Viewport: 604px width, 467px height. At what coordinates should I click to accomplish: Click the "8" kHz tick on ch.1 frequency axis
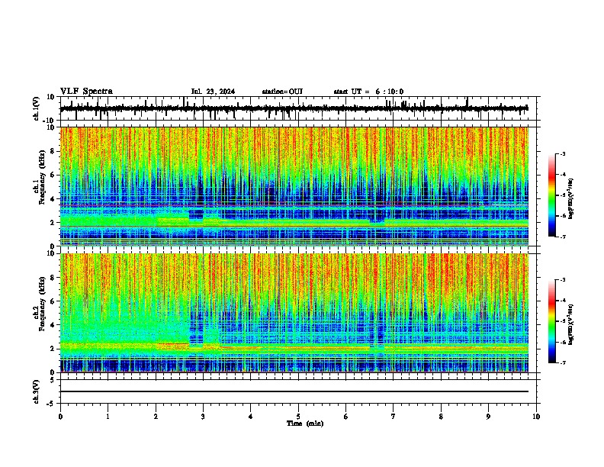tap(53, 151)
